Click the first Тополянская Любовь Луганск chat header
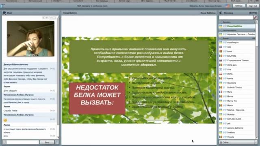Image resolution: width=260 pixels, height=146 pixels. pyautogui.click(x=19, y=95)
